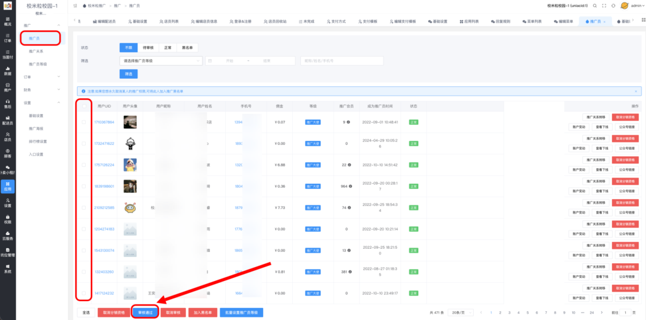This screenshot has height=320, width=646.
Task: Check the row for user 1710367864
Action: tap(84, 122)
